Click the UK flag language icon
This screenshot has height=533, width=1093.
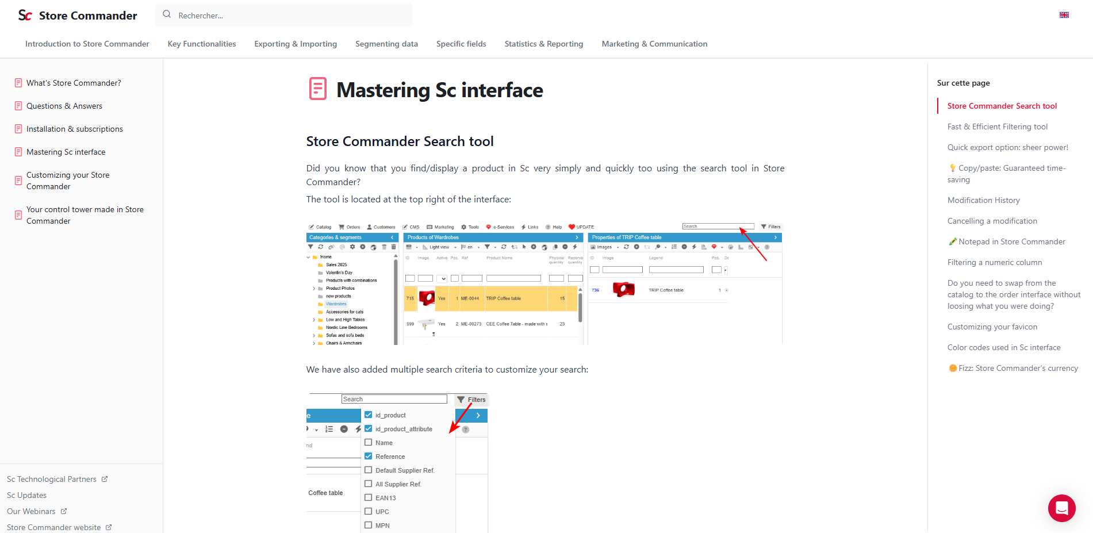(x=1064, y=15)
